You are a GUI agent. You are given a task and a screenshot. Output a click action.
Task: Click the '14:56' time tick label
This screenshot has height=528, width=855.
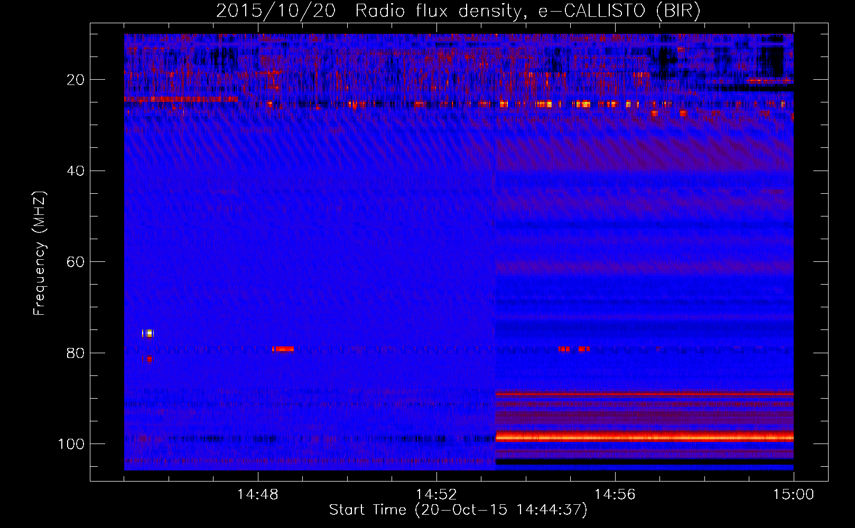pos(615,494)
